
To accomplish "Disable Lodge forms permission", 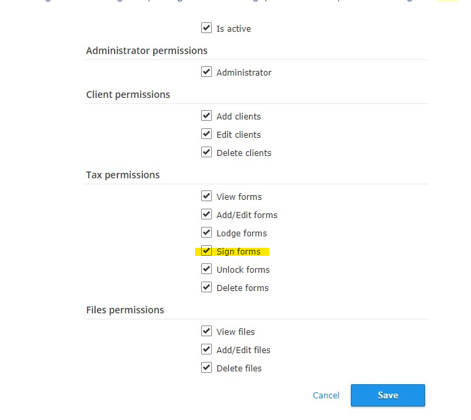I will pos(206,232).
